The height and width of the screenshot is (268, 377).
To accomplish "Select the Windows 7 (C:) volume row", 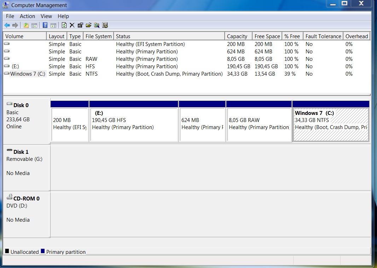I will pyautogui.click(x=187, y=74).
